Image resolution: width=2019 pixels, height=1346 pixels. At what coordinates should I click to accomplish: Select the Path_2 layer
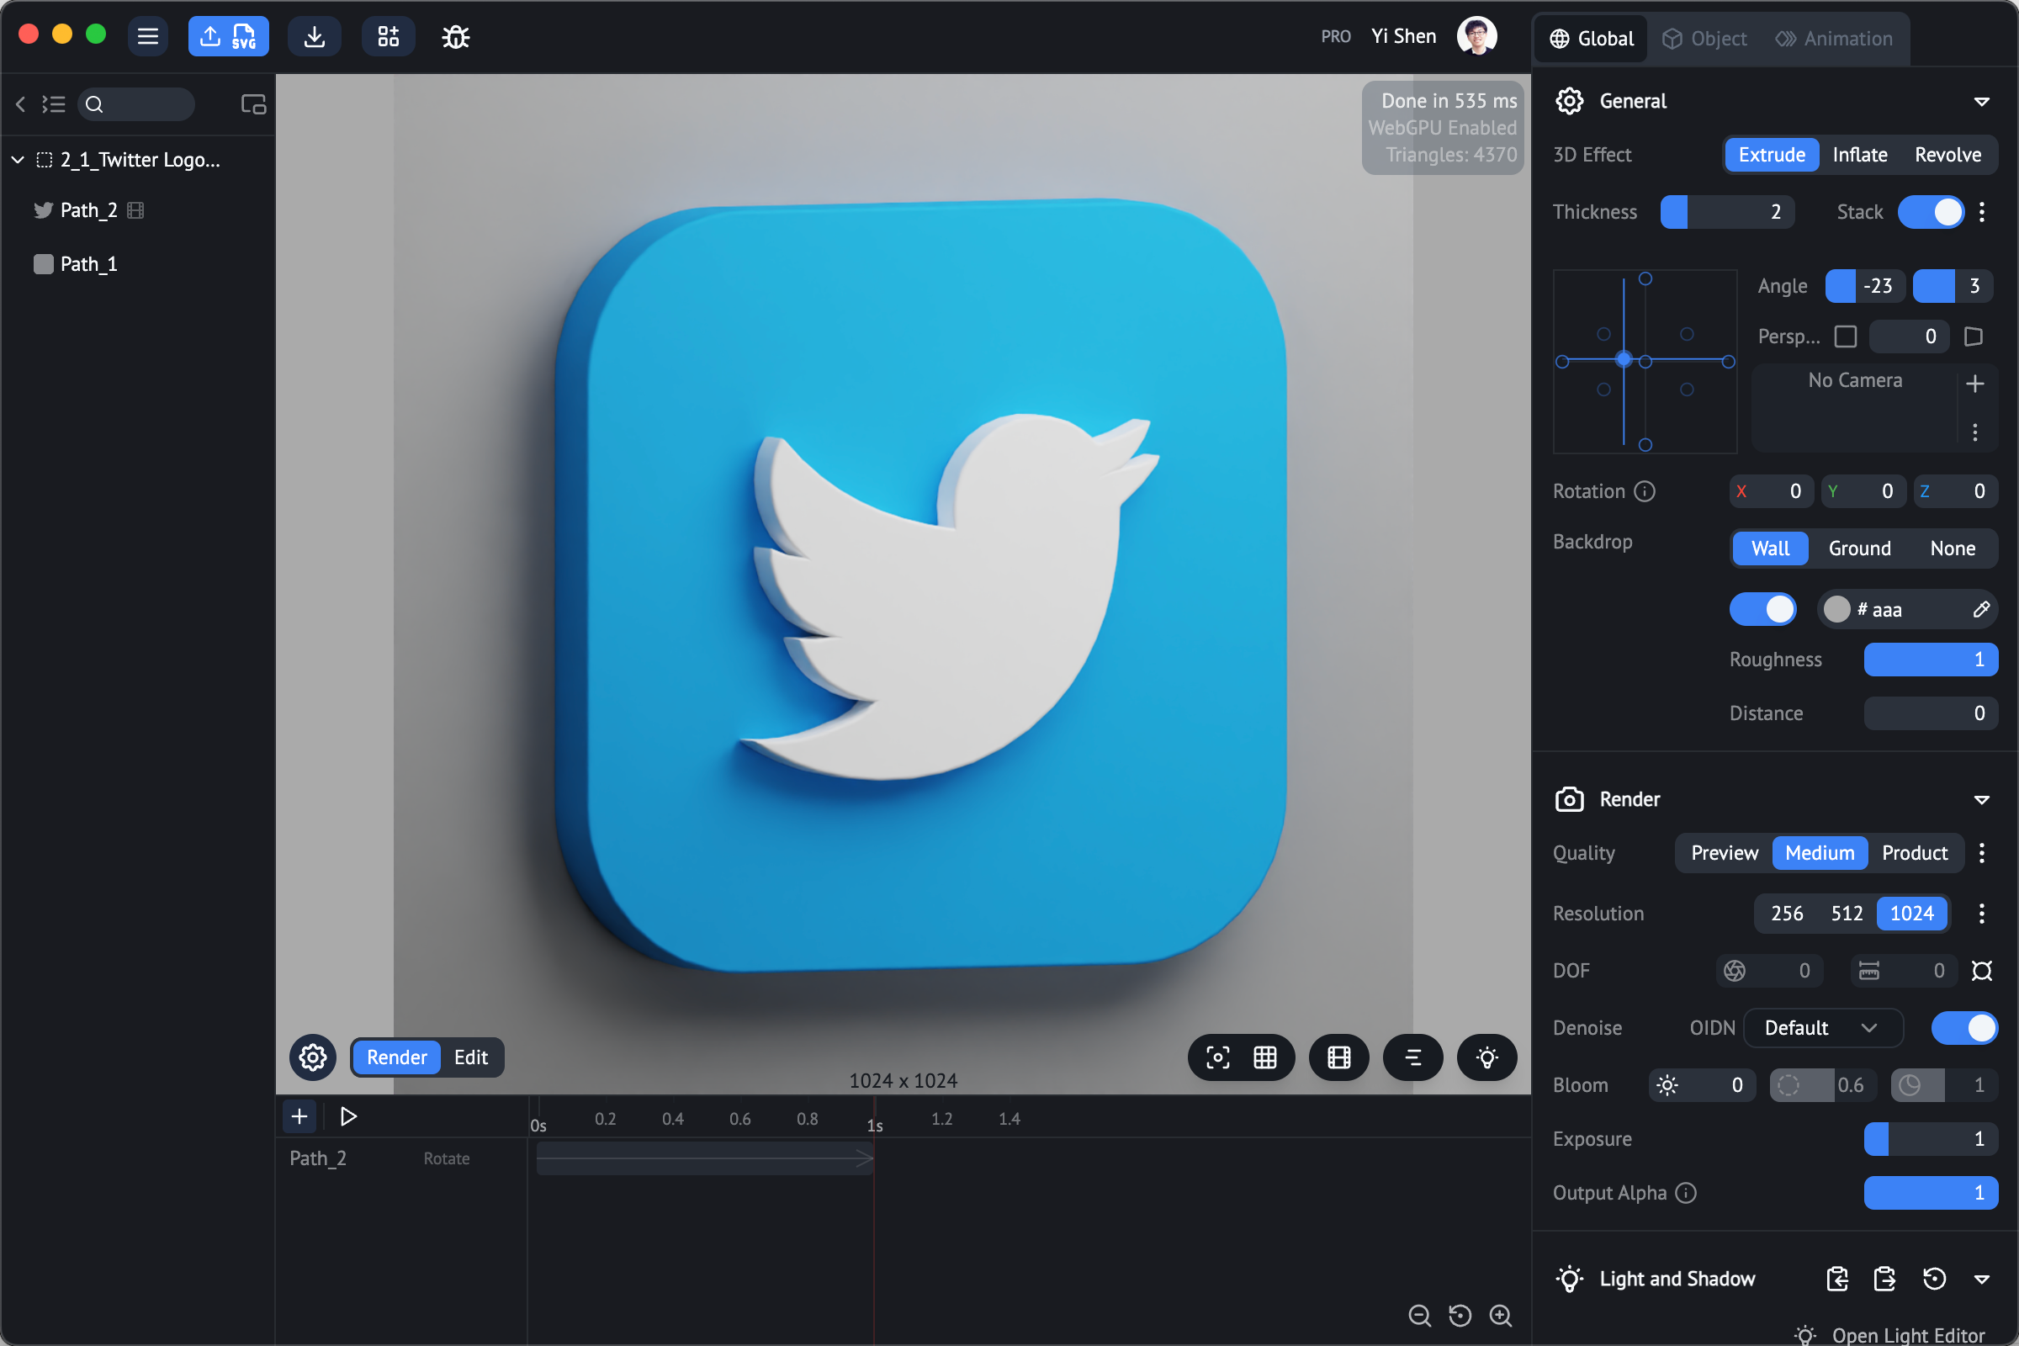point(137,210)
